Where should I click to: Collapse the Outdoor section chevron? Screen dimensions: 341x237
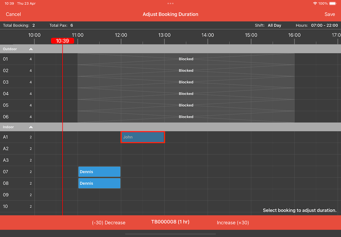point(31,49)
